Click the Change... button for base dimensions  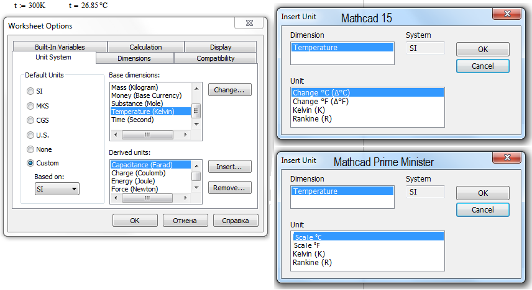pos(230,90)
